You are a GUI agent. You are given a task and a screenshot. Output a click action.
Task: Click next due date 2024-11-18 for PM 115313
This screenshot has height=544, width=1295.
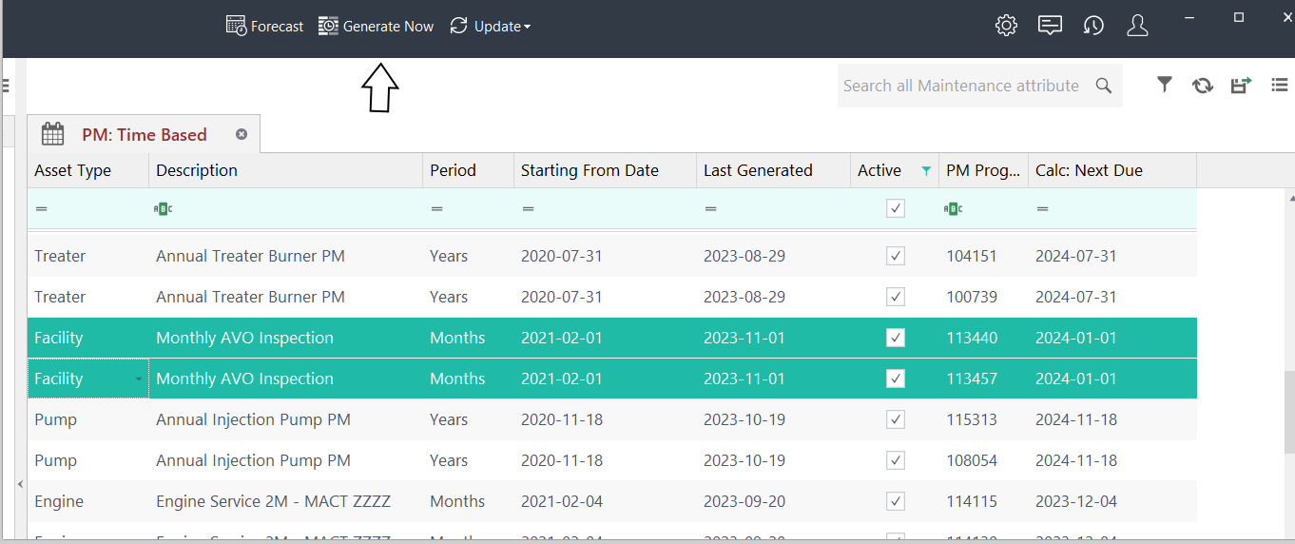click(x=1076, y=419)
